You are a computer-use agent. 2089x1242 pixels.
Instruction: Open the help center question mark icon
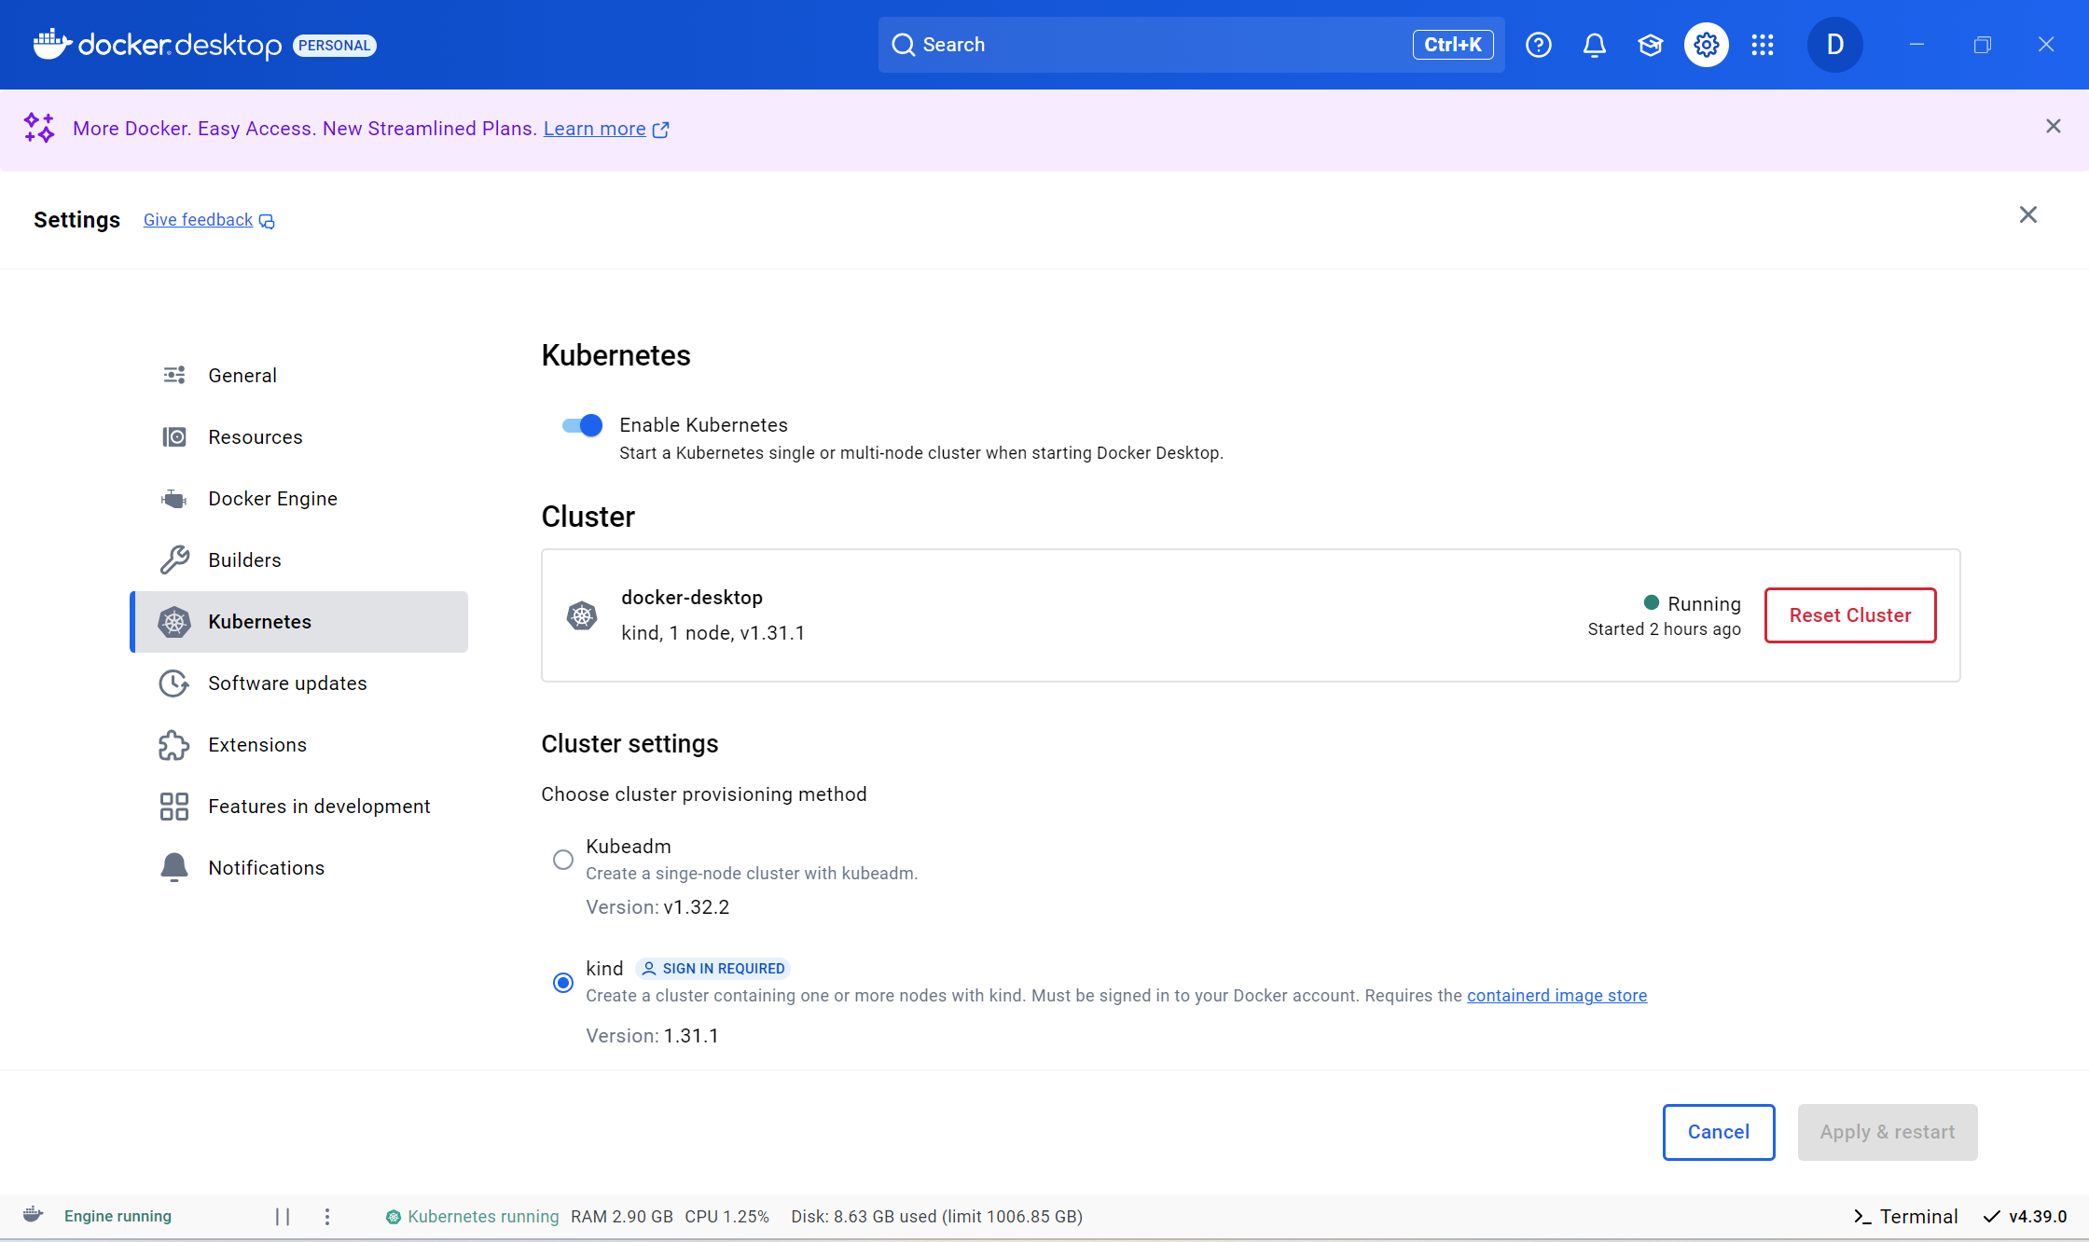pyautogui.click(x=1539, y=45)
